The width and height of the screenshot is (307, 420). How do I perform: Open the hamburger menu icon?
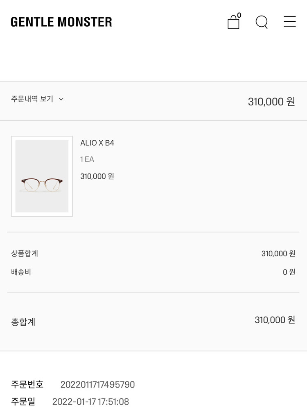[x=290, y=22]
